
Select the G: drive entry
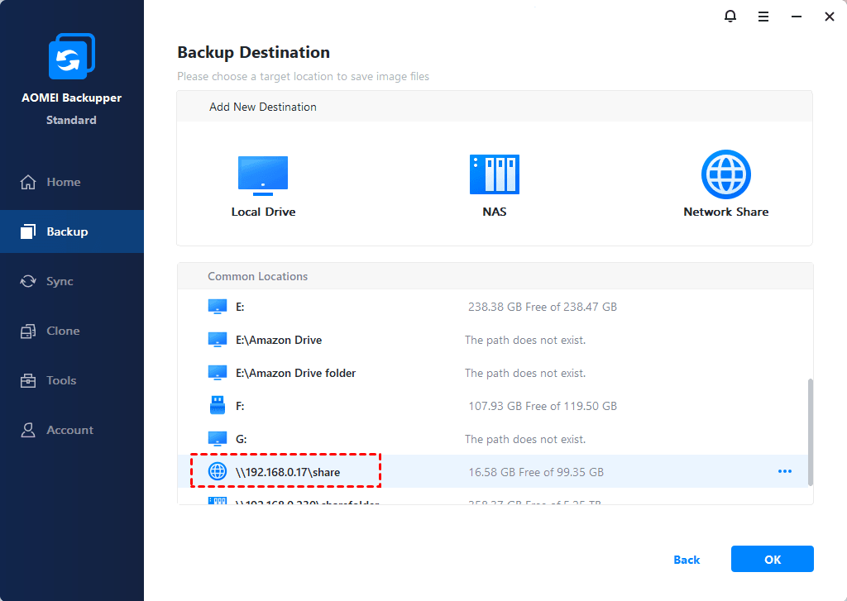pyautogui.click(x=242, y=439)
